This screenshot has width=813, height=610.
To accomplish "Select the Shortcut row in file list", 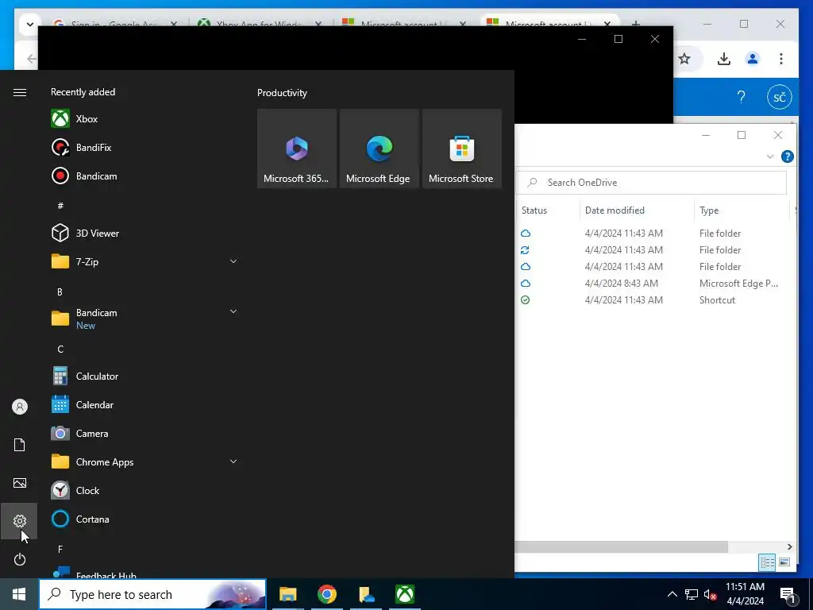I will (654, 299).
